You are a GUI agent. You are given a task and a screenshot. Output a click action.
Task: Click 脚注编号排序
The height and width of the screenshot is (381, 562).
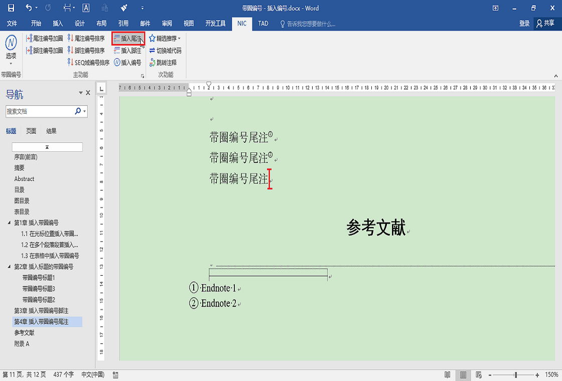[x=86, y=51]
